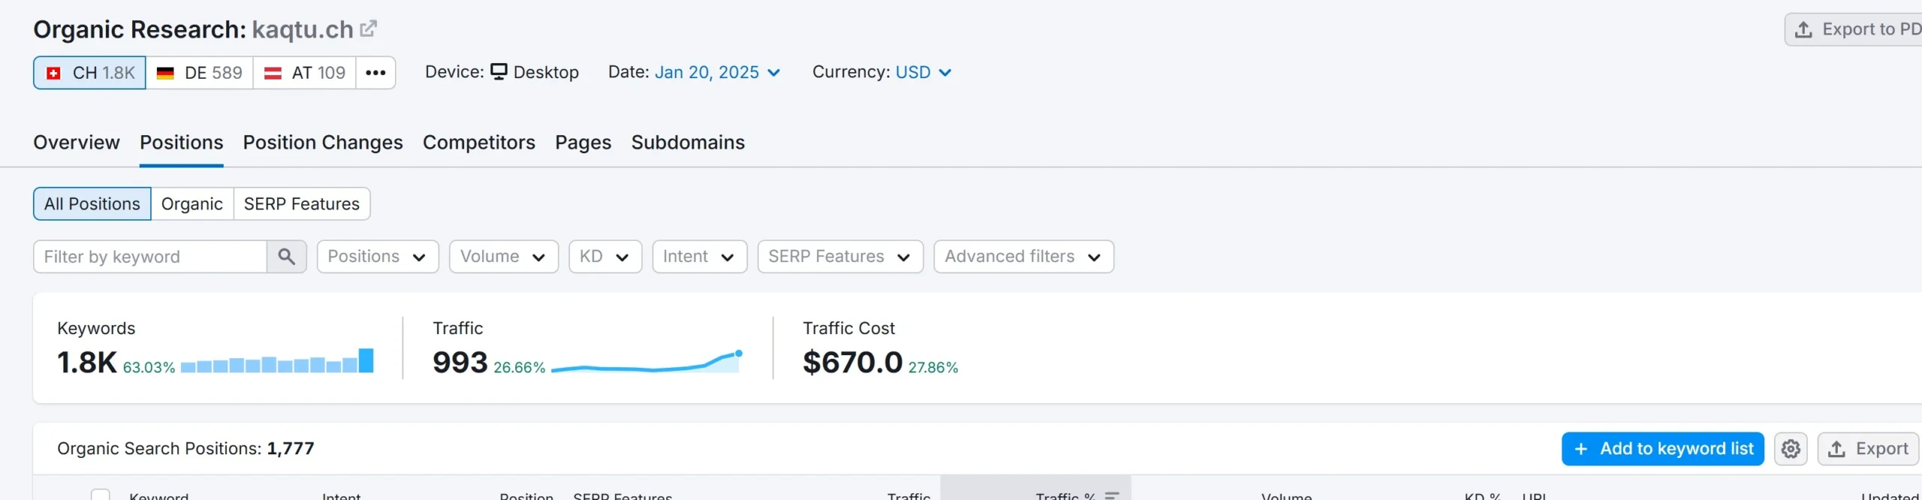Click the Keywords 1.8K value
This screenshot has height=500, width=1922.
coord(87,363)
